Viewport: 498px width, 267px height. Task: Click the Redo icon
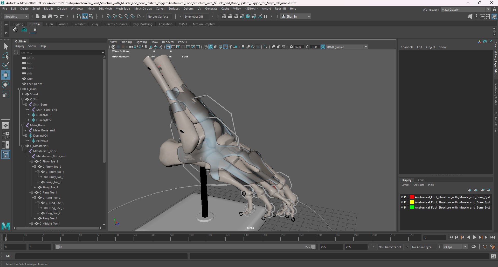point(62,16)
